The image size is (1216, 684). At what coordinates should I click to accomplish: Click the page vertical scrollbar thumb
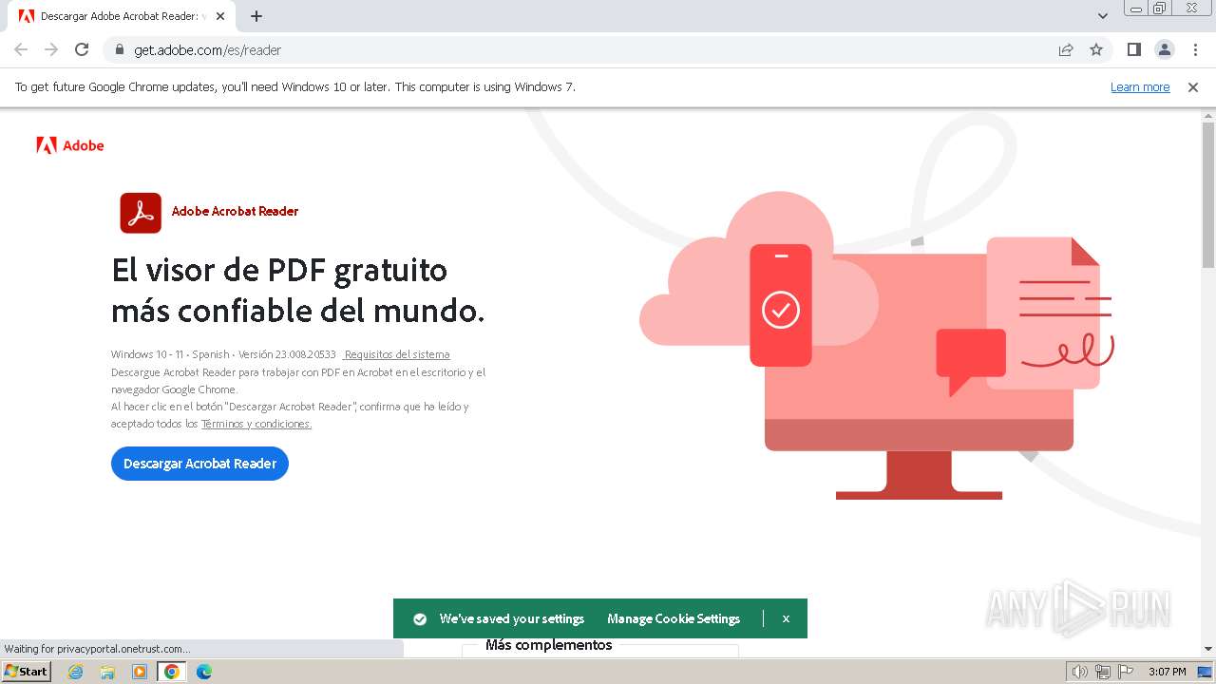pos(1208,195)
